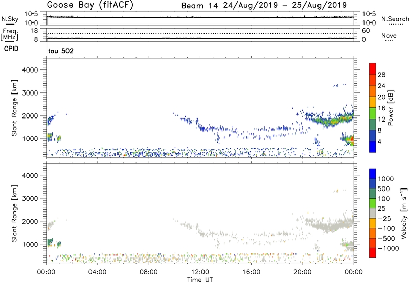
Task: Pick the light green 12–16 dB power swatch
Action: [373, 113]
